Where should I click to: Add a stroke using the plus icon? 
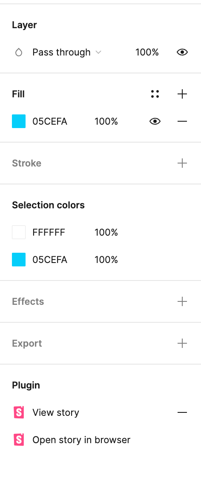182,163
